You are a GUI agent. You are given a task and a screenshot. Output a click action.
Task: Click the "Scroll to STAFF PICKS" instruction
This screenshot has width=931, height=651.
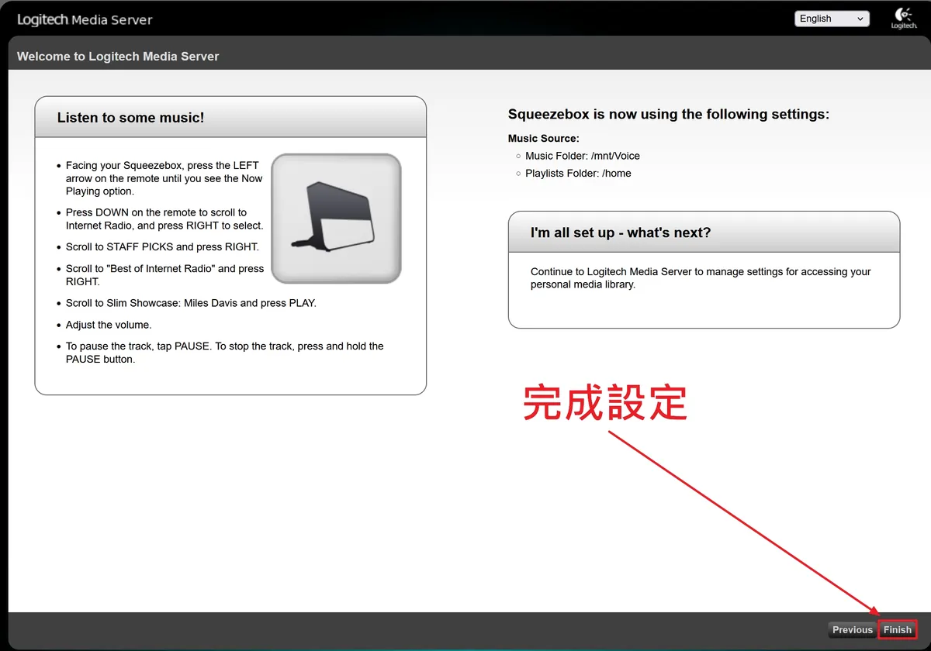[162, 247]
